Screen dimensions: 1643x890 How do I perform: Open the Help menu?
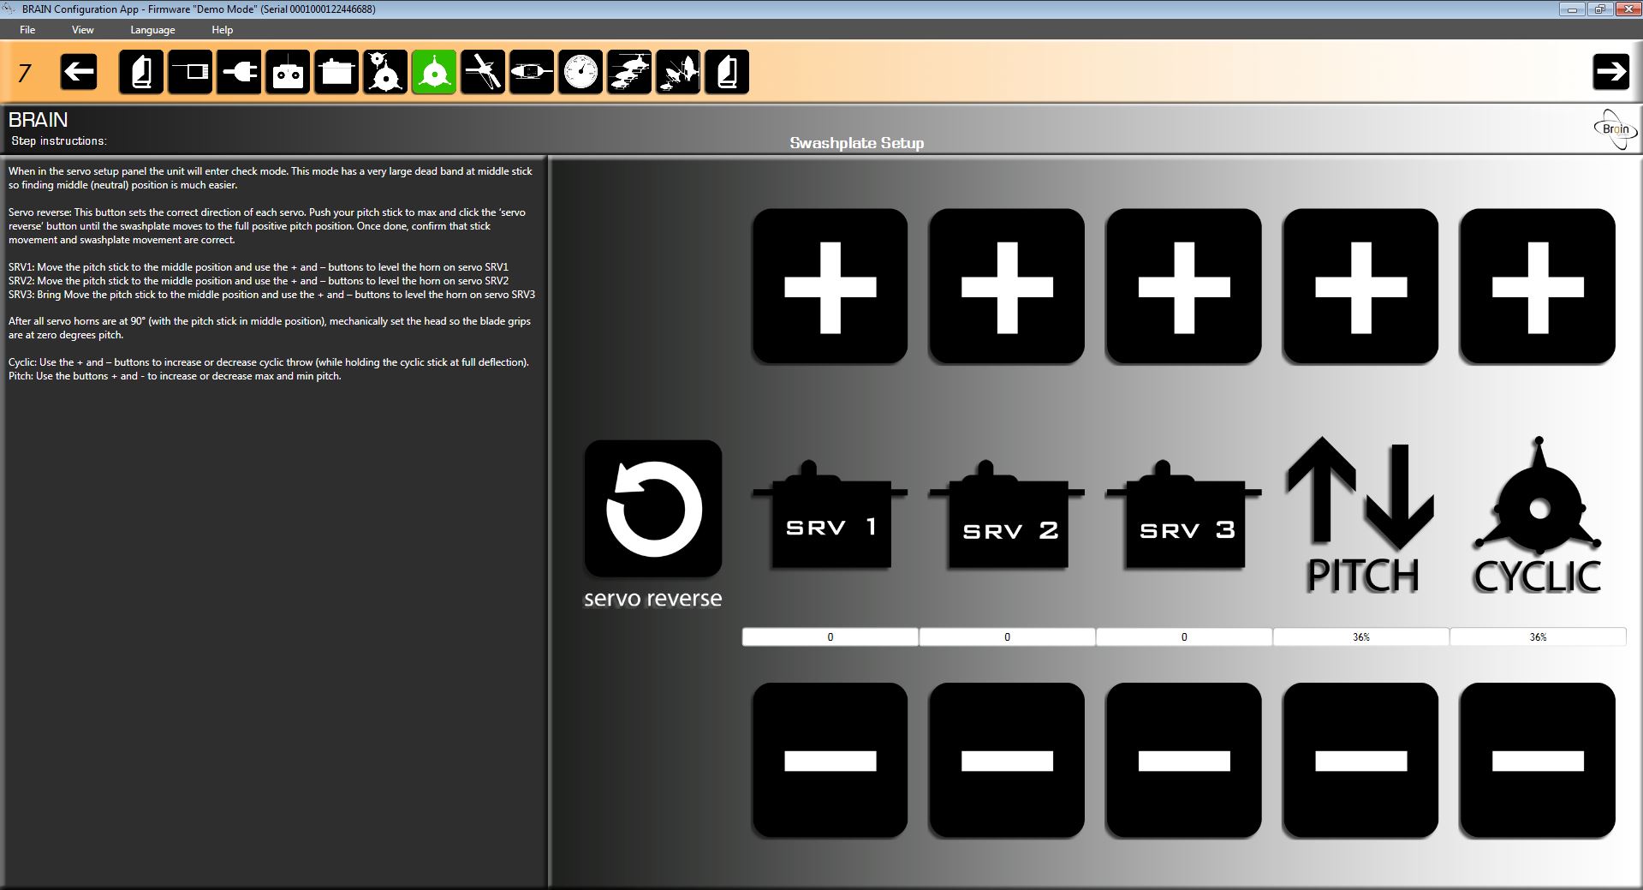[x=222, y=30]
